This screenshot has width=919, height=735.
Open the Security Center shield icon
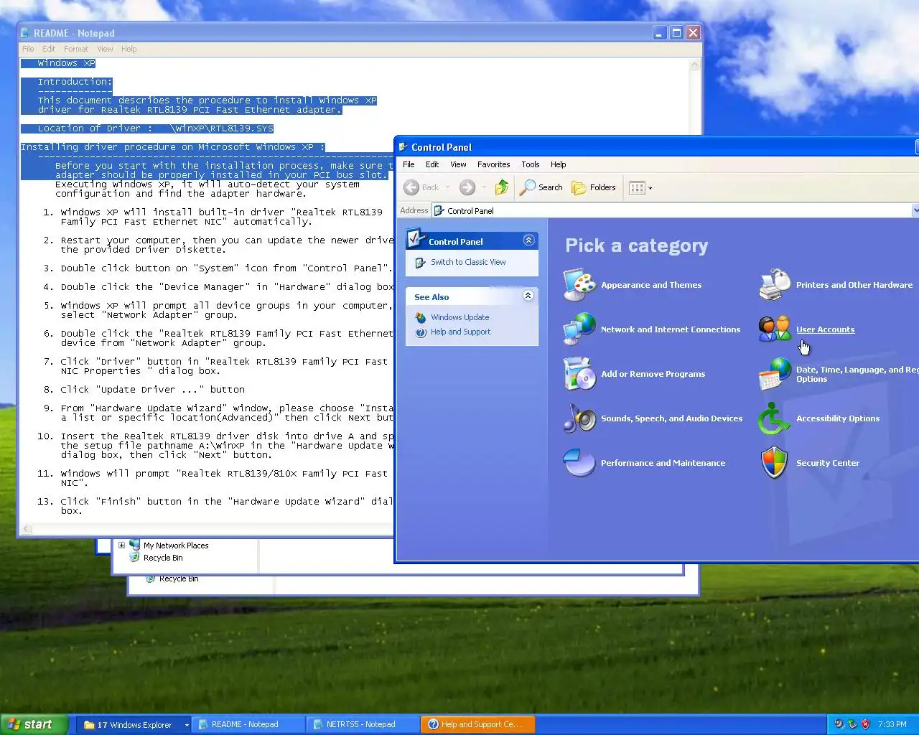coord(775,463)
